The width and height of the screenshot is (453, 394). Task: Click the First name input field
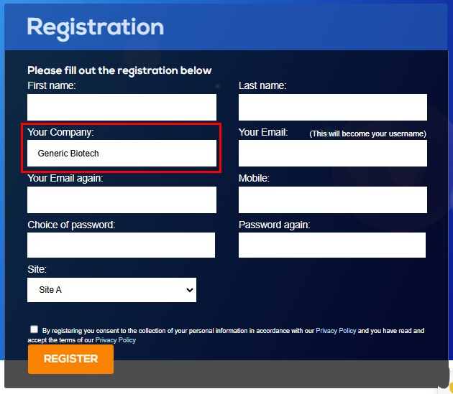[x=122, y=107]
